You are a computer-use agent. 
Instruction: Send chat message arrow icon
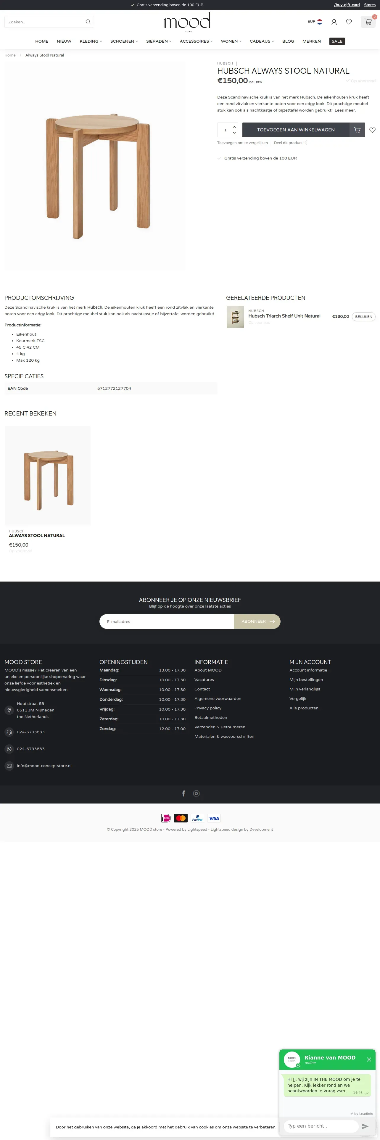365,1126
